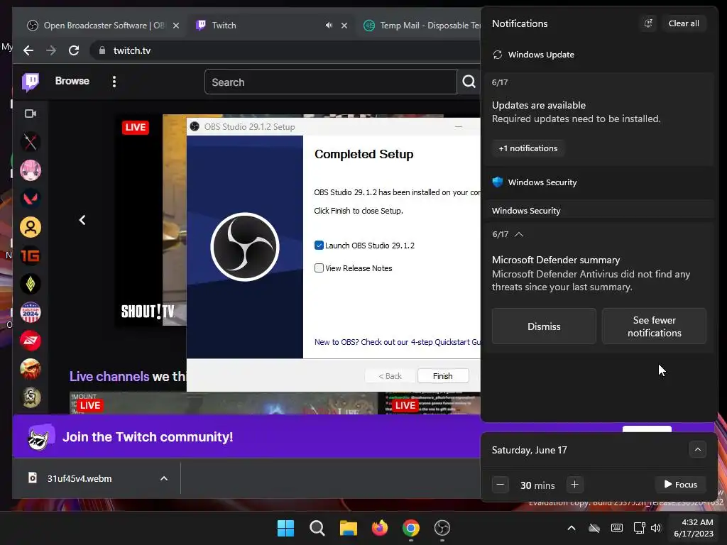Open File Explorer from taskbar
727x545 pixels.
(348, 528)
